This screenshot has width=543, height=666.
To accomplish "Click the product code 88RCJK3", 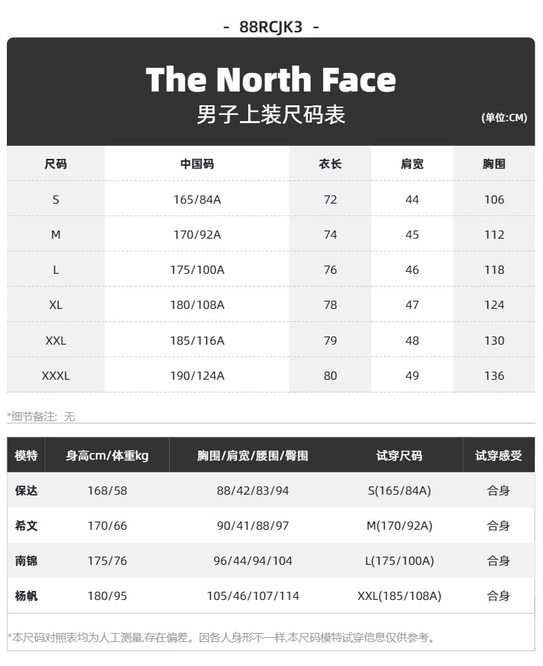I will (x=271, y=27).
